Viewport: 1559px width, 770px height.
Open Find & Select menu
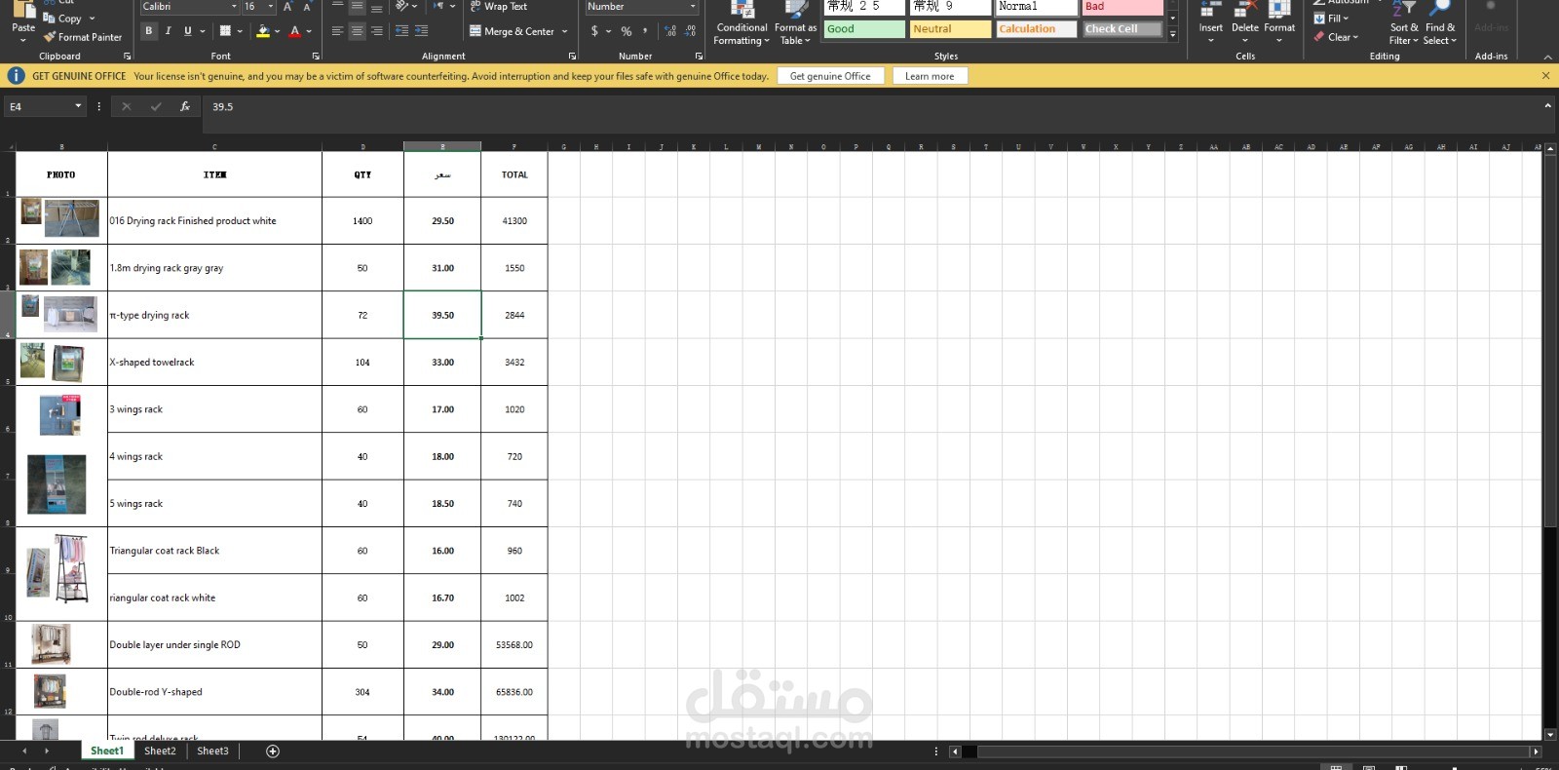pyautogui.click(x=1440, y=23)
